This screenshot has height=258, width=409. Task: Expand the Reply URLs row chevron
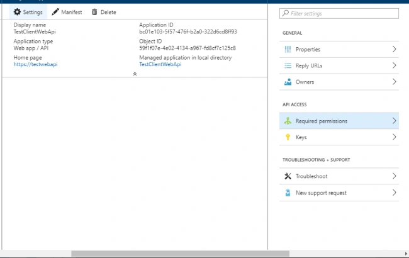coord(394,65)
